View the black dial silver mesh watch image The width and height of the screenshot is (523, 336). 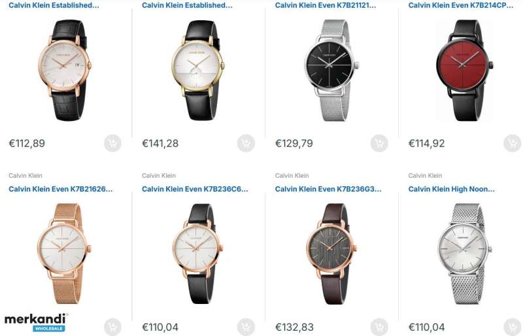click(331, 70)
